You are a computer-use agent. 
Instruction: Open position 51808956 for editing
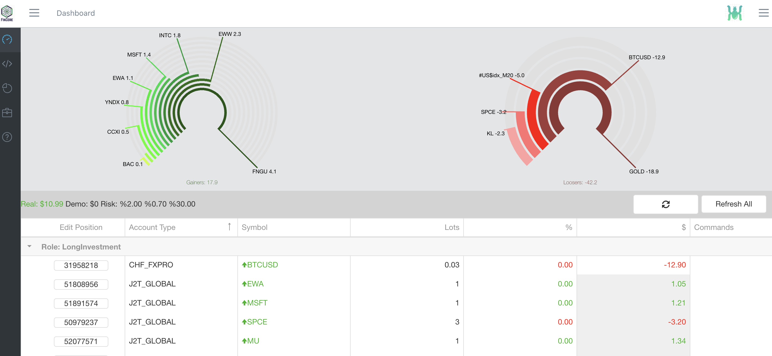pos(81,284)
